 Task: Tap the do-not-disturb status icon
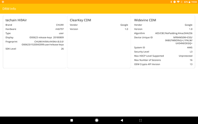coord(174,2)
